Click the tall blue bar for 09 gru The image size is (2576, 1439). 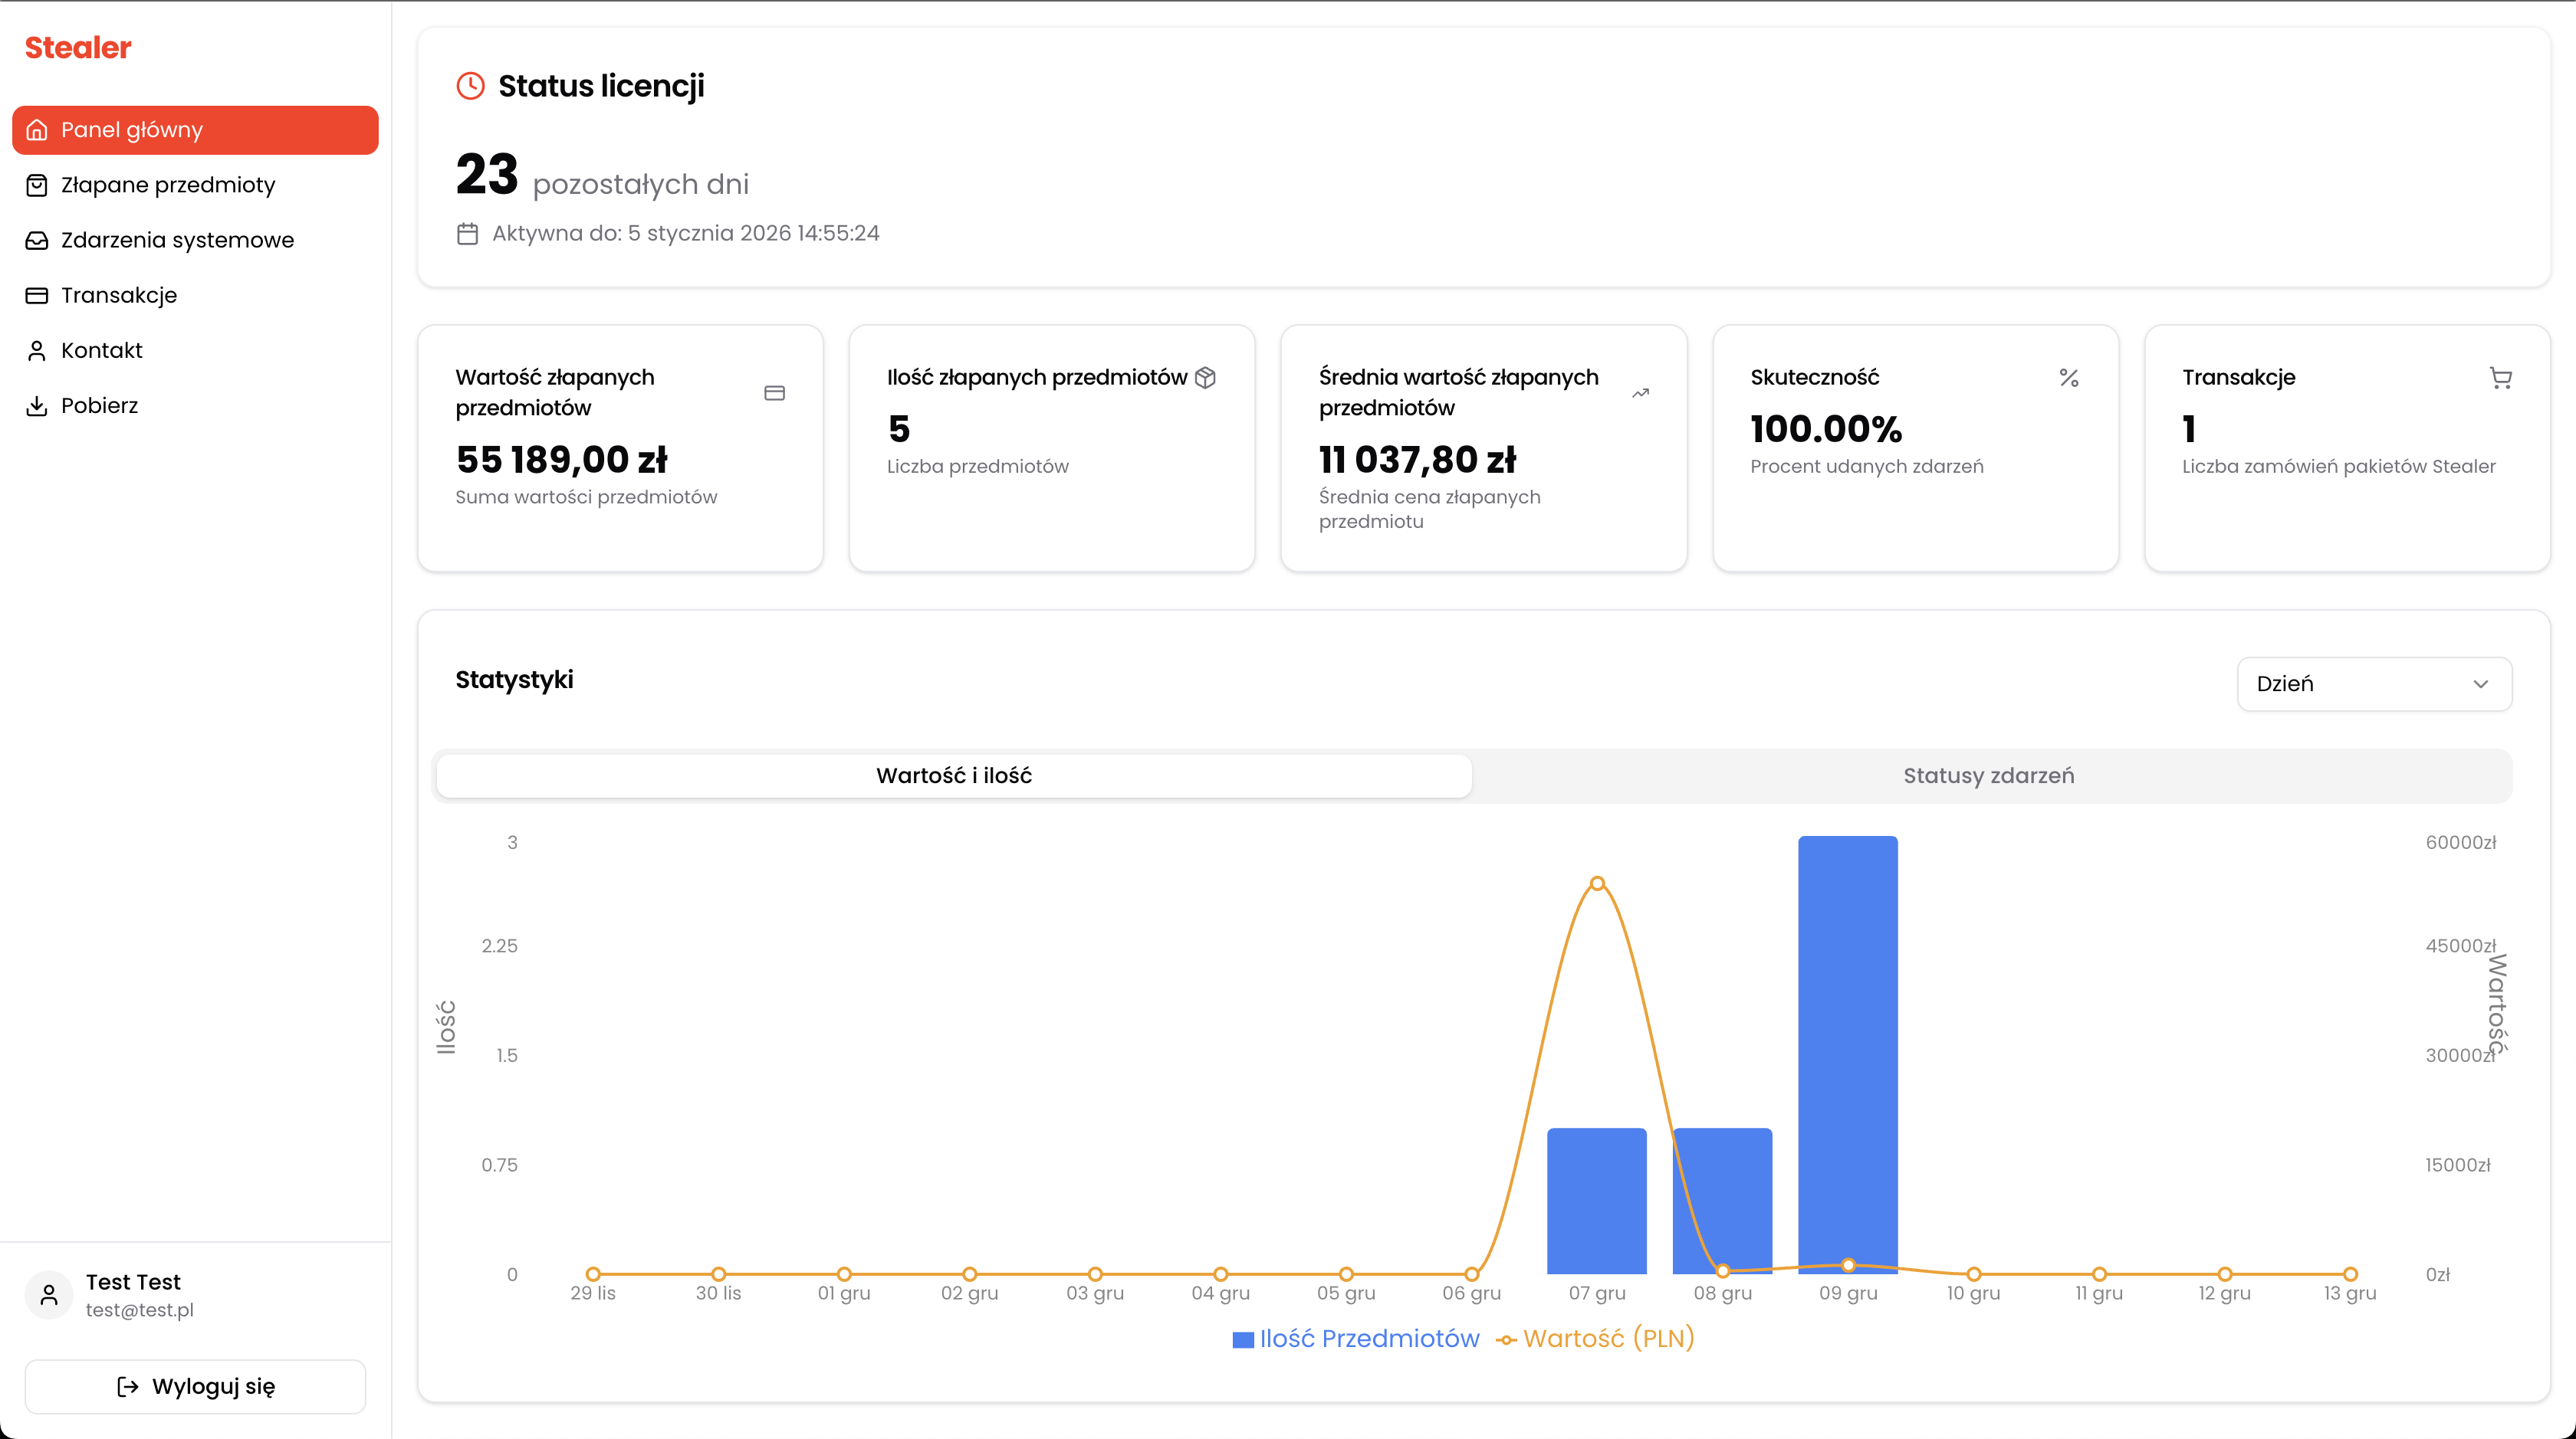[1847, 1049]
